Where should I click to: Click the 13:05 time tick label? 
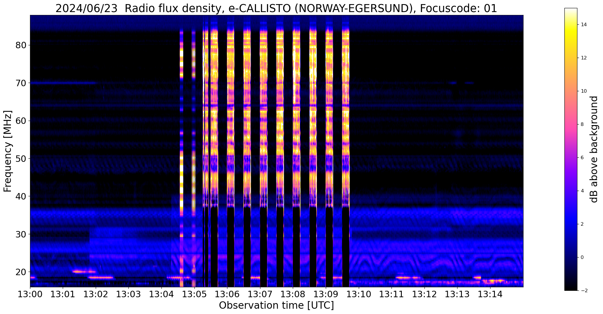click(x=194, y=294)
